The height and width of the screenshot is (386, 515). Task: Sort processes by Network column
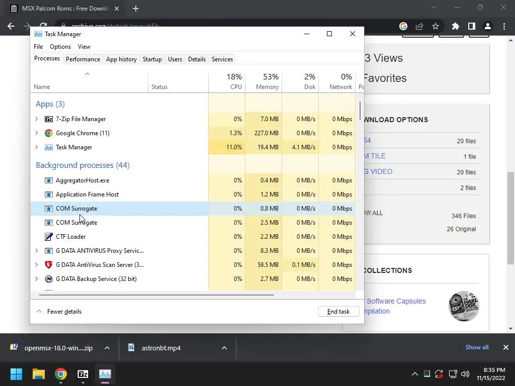pos(337,81)
